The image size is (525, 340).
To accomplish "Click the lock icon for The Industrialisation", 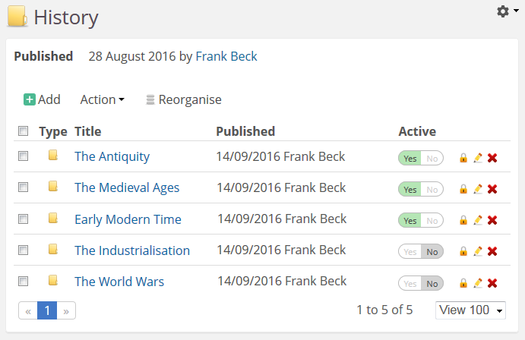I will (x=463, y=251).
